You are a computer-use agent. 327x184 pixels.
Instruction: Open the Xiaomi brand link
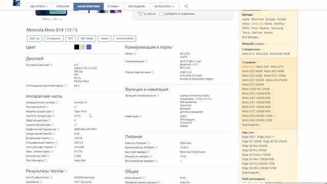(268, 33)
